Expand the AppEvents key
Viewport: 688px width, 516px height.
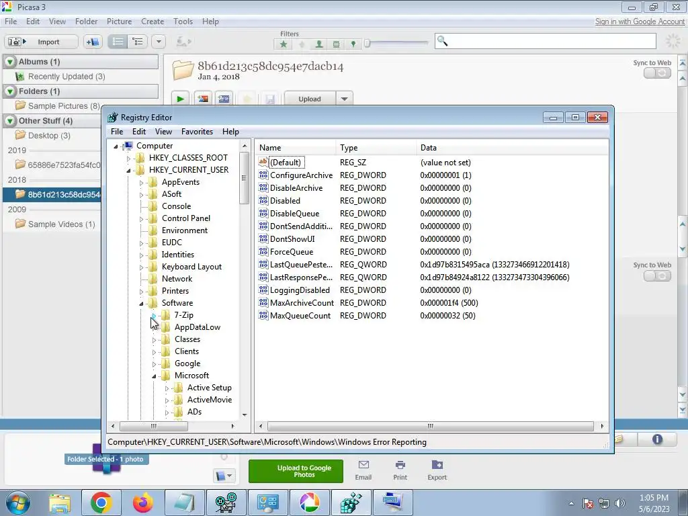tap(141, 183)
